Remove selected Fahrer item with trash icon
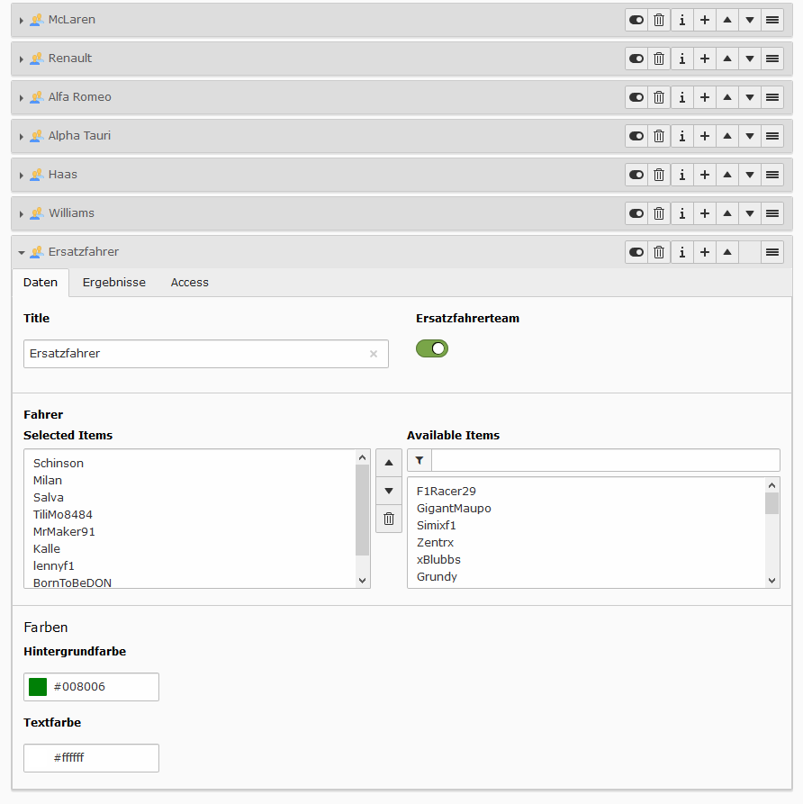Image resolution: width=803 pixels, height=804 pixels. pos(389,519)
